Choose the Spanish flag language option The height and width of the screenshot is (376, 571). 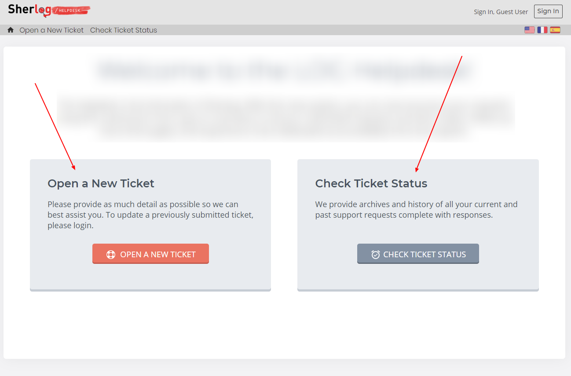555,30
